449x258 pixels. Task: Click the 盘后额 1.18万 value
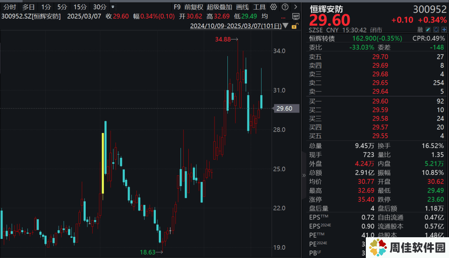[434, 209]
